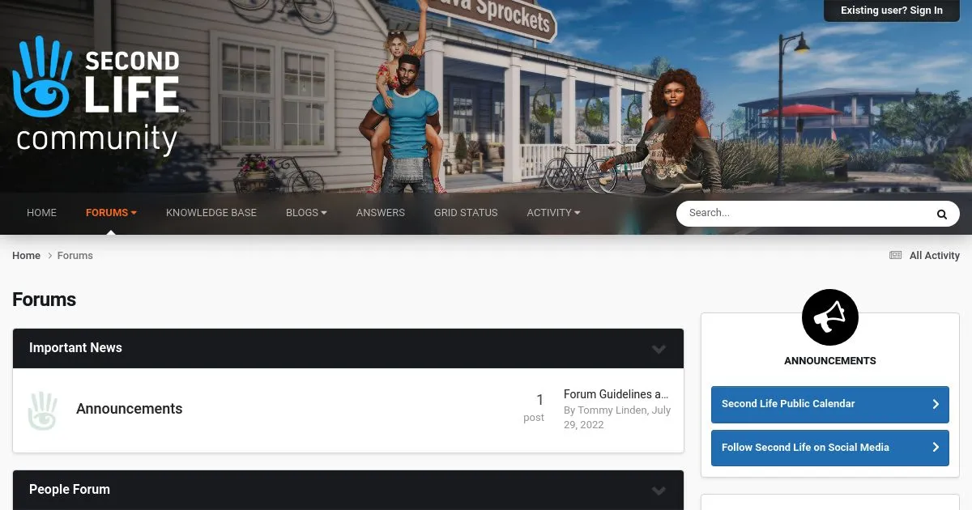The image size is (972, 510).
Task: Click the Announcements forum title
Action: (x=130, y=409)
